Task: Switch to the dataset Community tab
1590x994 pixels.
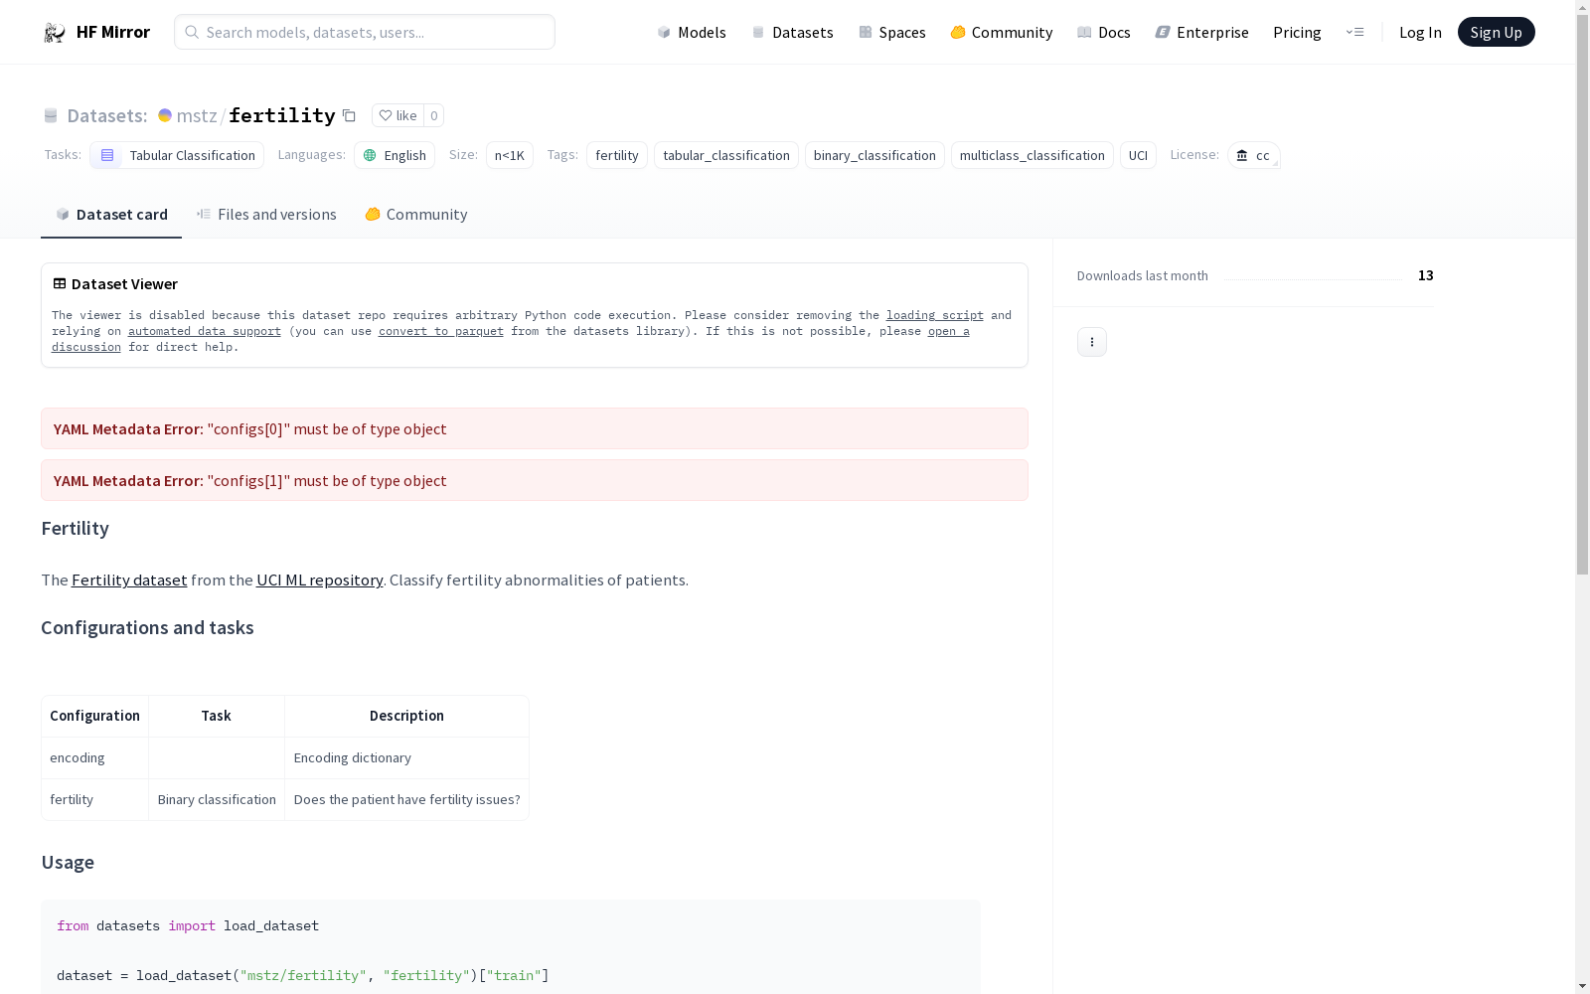Action: tap(415, 214)
